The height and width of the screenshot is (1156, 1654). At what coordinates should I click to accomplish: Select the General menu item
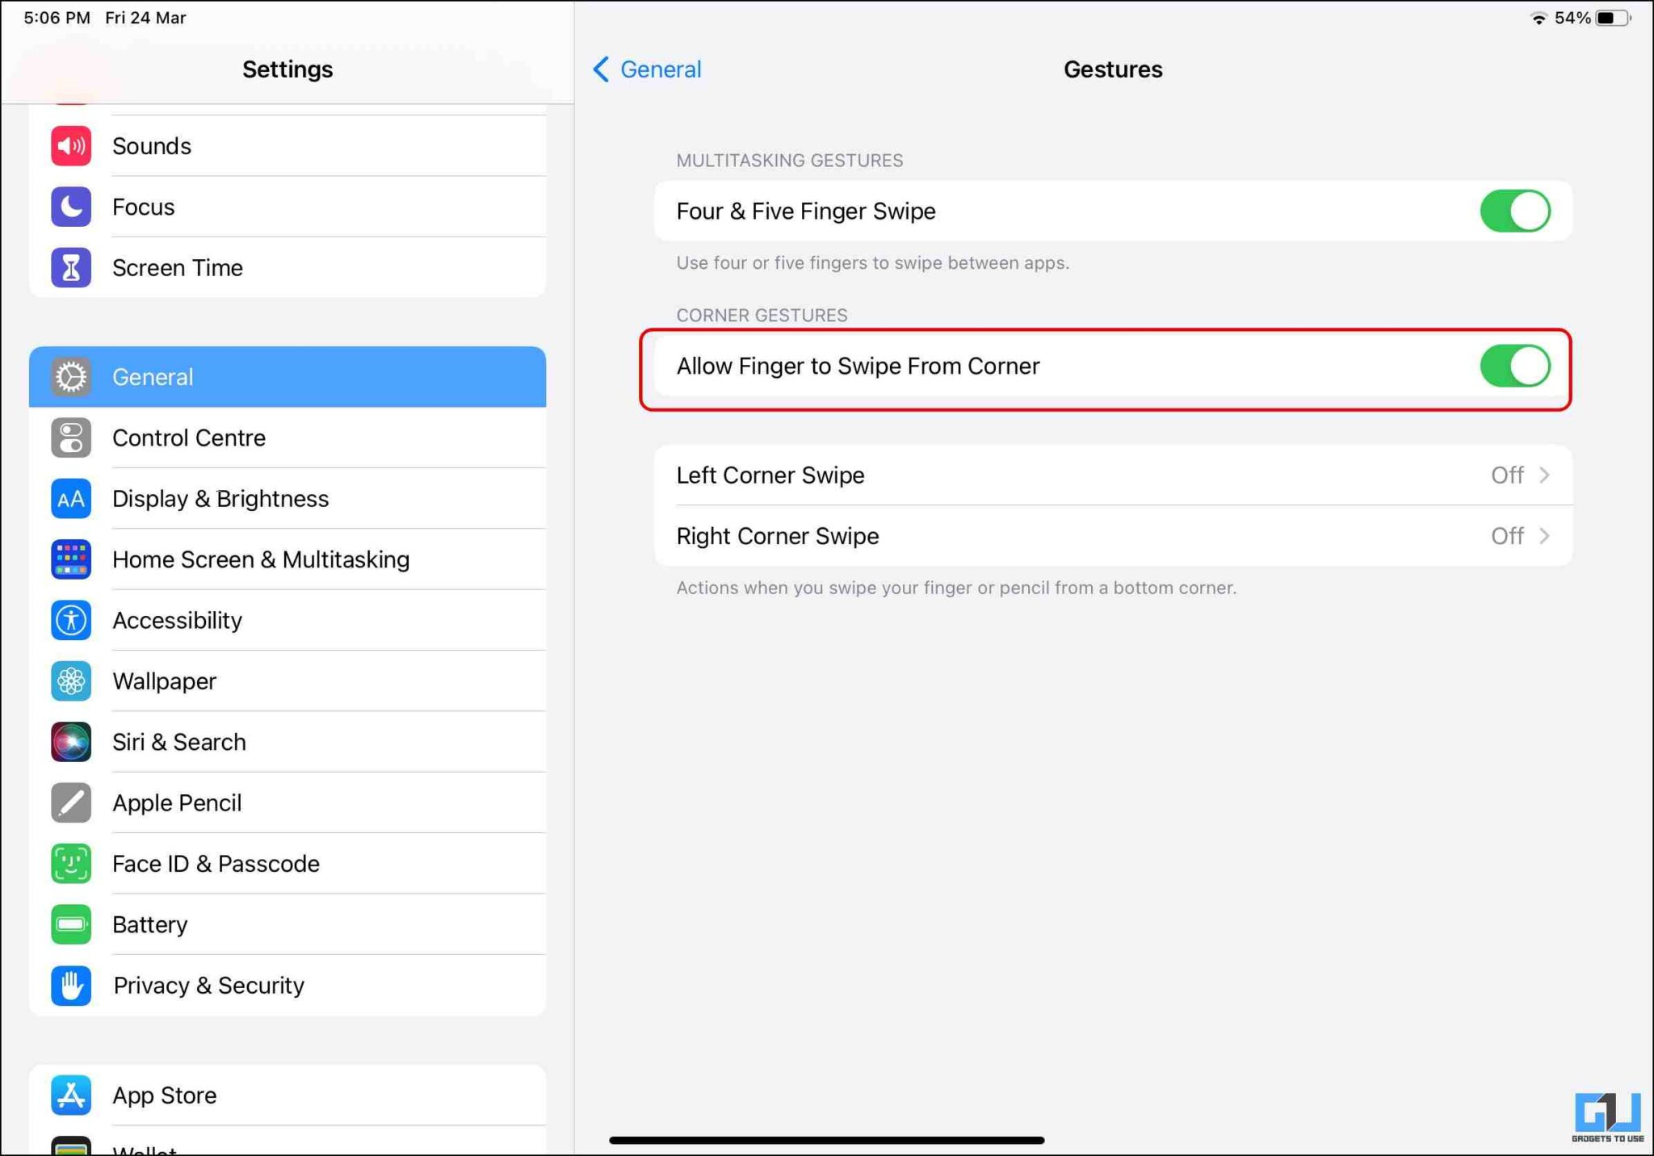coord(288,376)
